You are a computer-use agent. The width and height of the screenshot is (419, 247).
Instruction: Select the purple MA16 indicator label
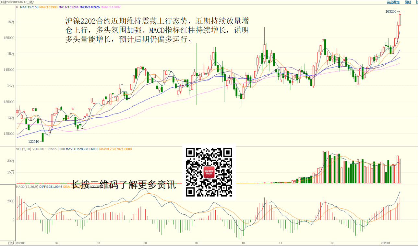tap(68, 7)
